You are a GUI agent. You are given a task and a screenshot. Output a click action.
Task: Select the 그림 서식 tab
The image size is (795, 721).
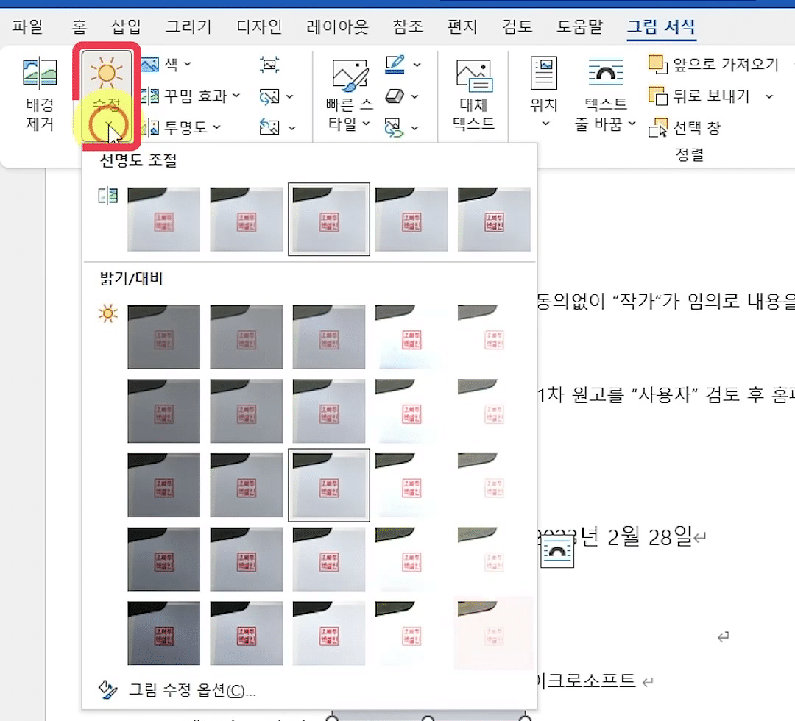[x=661, y=26]
